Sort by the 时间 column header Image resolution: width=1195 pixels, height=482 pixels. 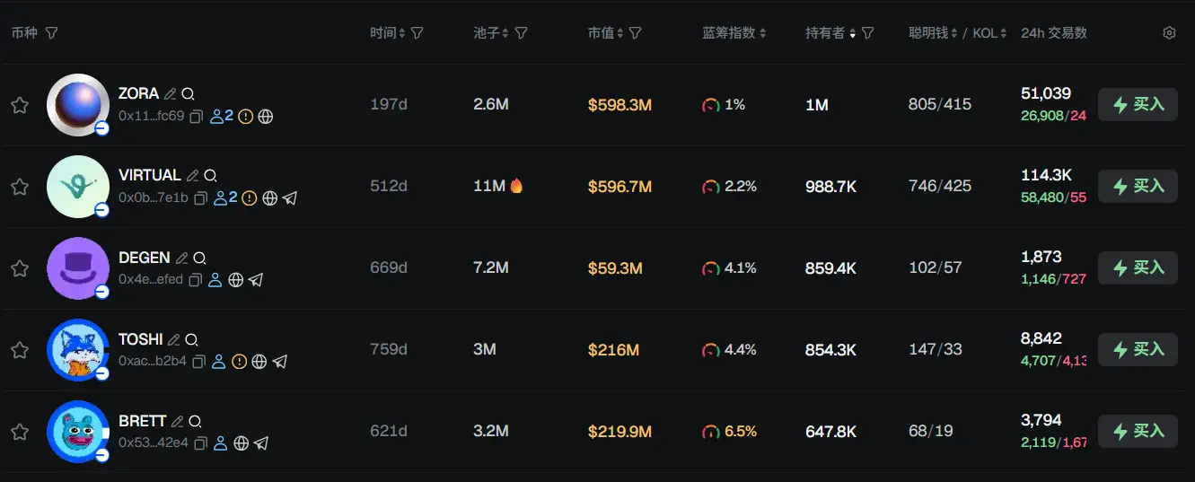pos(389,33)
